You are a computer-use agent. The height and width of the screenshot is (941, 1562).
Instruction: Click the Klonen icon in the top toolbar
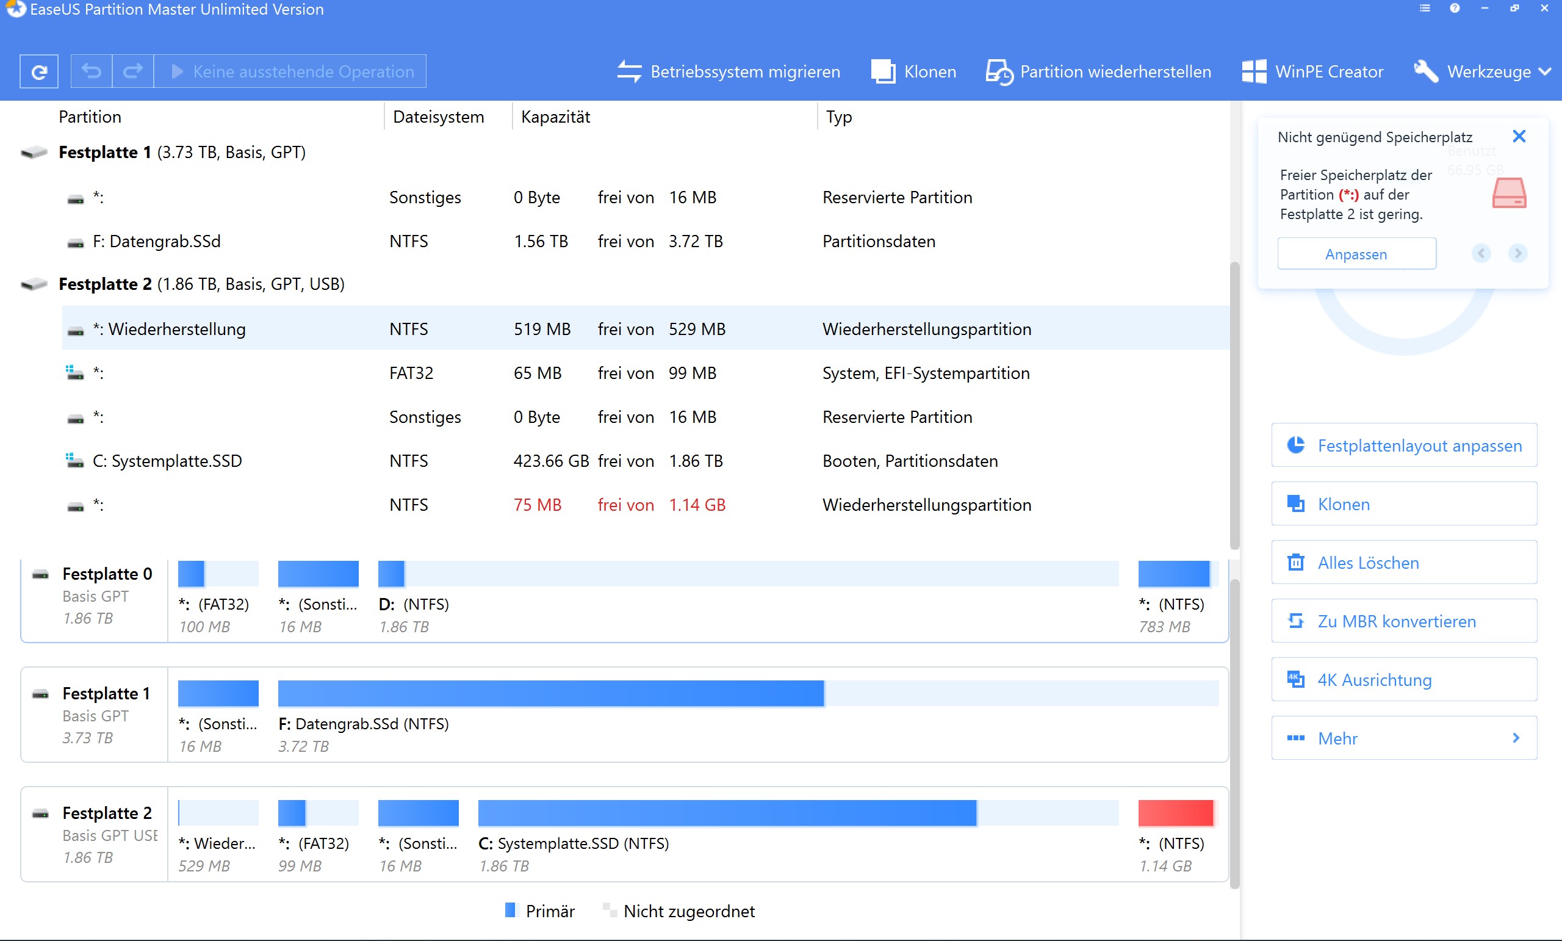[883, 71]
